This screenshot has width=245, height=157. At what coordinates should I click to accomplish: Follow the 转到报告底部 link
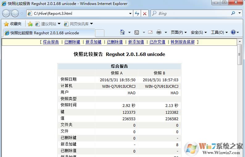(x=183, y=42)
